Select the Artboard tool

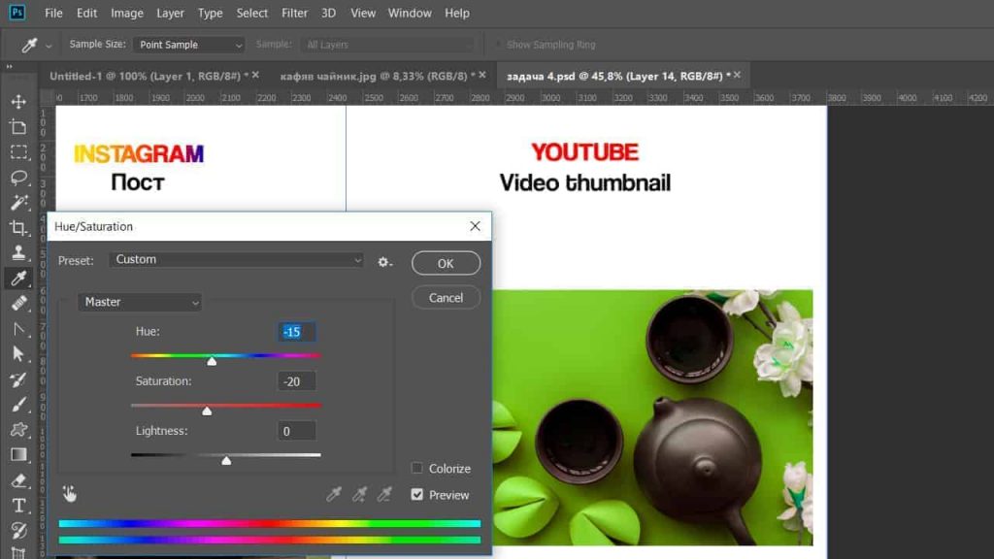[x=18, y=127]
